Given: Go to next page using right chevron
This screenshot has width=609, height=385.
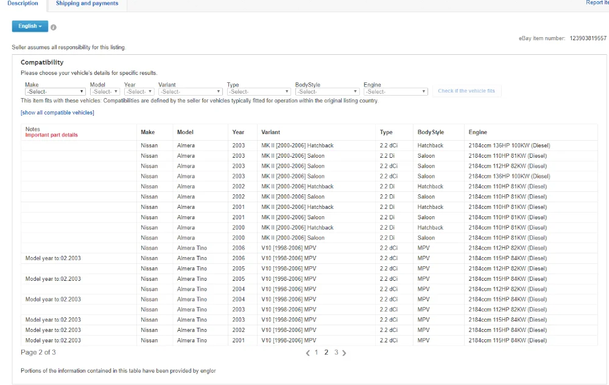Looking at the screenshot, I should pyautogui.click(x=344, y=353).
